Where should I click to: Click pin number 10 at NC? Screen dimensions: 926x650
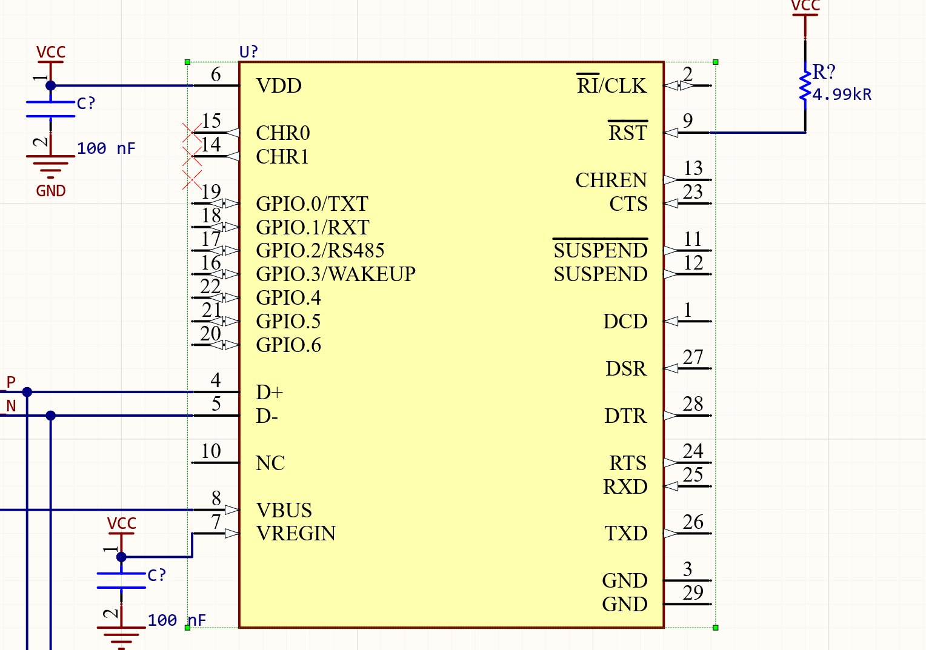211,451
